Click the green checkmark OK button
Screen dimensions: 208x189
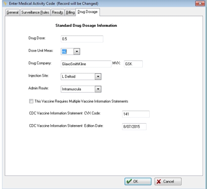point(138,182)
